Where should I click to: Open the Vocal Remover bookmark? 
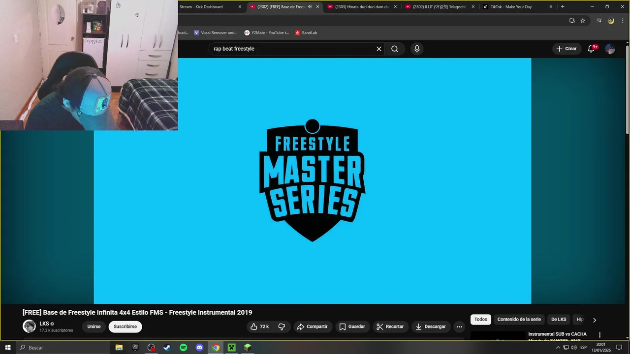point(216,32)
